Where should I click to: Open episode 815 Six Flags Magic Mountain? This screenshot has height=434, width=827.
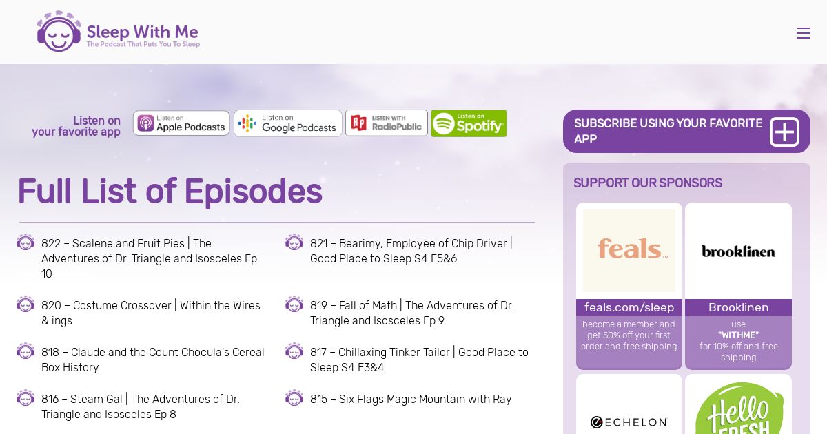[x=411, y=399]
